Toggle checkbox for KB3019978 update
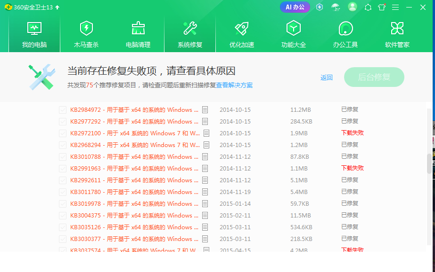This screenshot has height=272, width=435. (x=63, y=204)
